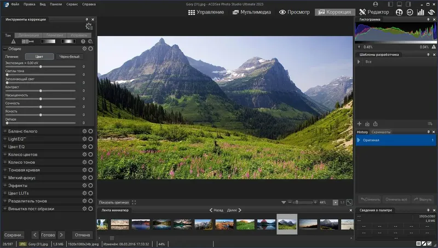Click Далее in the thumbnail strip
Image resolution: width=438 pixels, height=248 pixels.
234,210
